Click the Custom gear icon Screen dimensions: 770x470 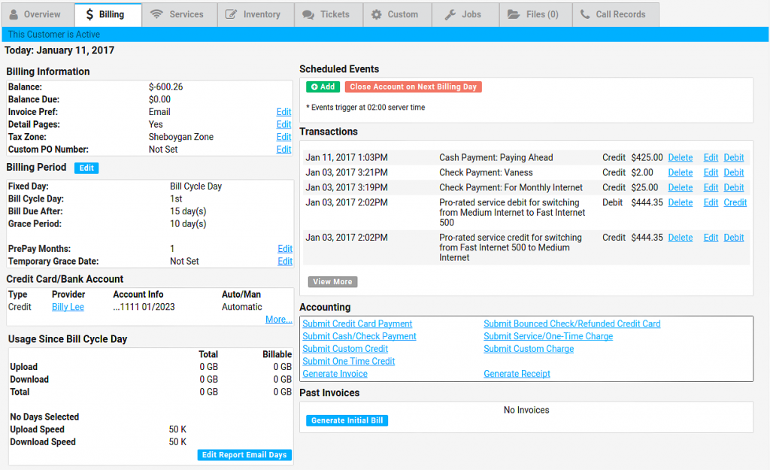click(x=377, y=14)
